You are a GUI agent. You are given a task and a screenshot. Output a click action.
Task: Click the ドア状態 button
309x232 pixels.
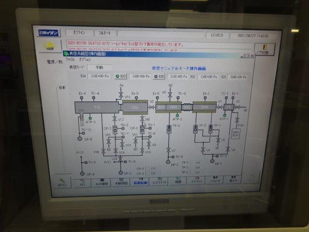pyautogui.click(x=265, y=49)
